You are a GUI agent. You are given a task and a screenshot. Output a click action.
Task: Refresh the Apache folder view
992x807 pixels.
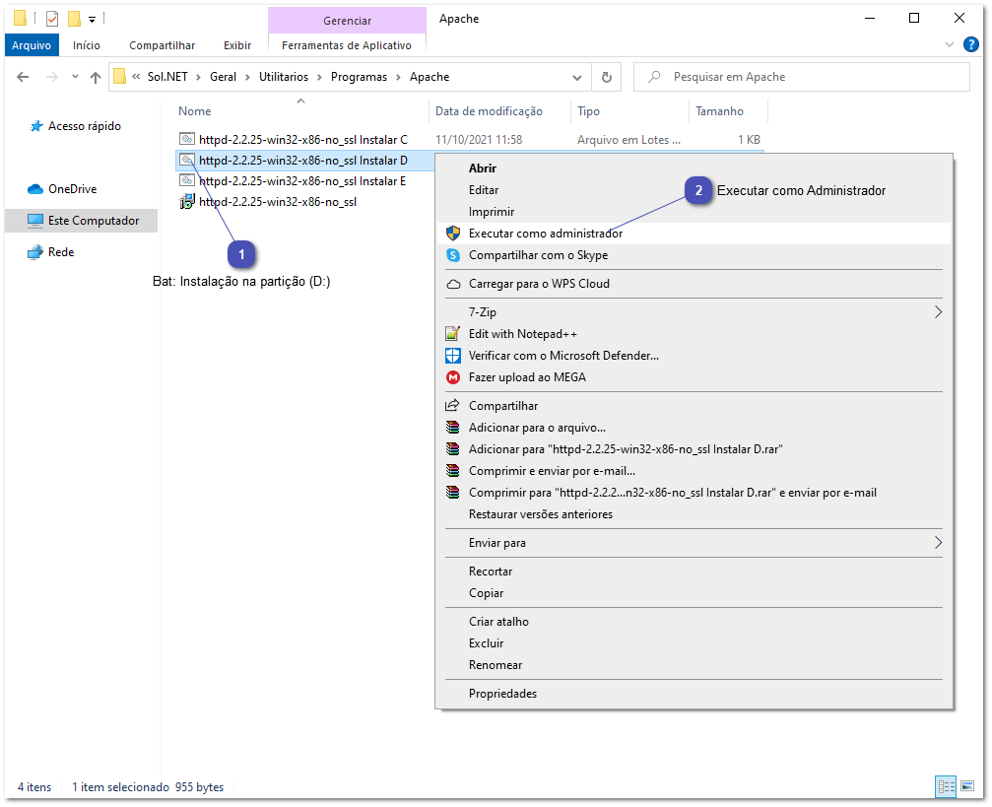tap(606, 77)
